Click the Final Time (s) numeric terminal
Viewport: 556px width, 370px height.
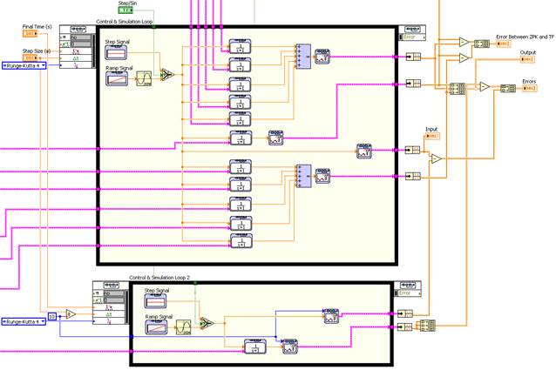pos(30,34)
